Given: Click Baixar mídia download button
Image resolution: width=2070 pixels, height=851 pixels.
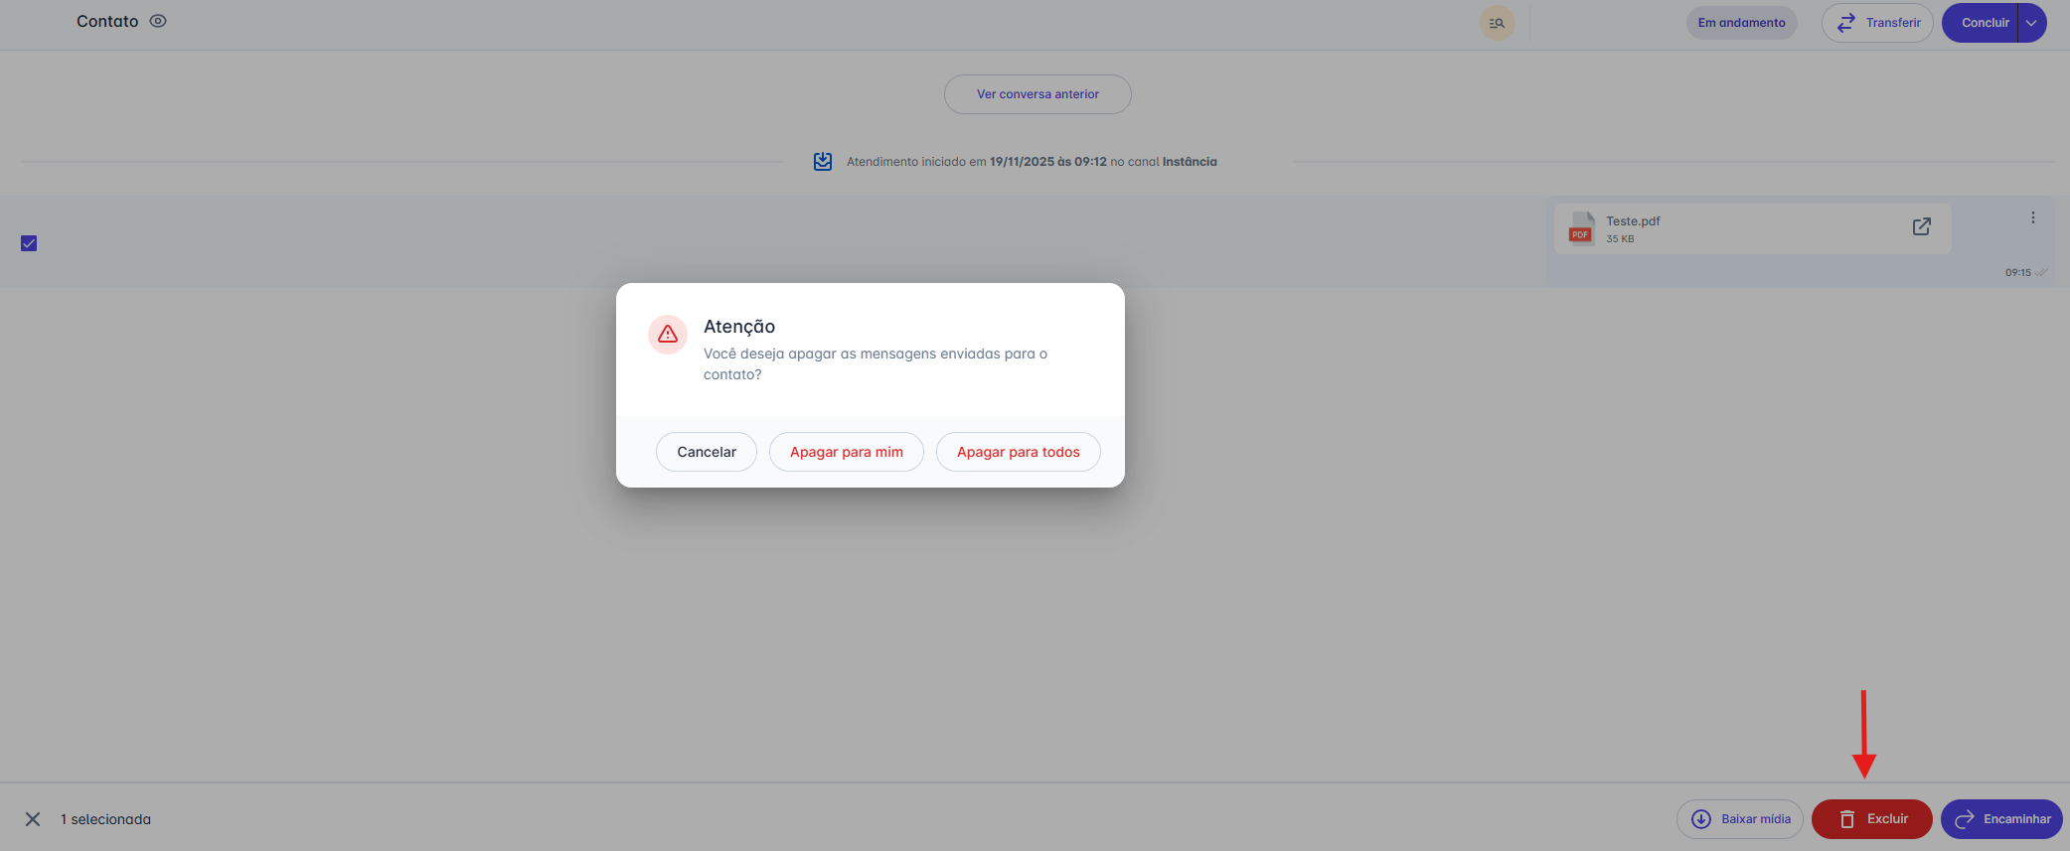Looking at the screenshot, I should 1739,819.
